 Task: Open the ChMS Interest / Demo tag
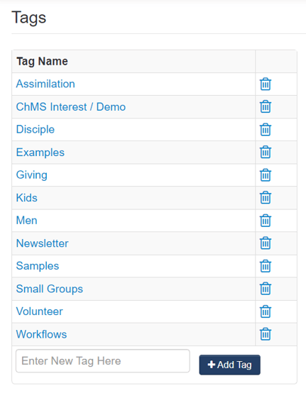pos(71,107)
